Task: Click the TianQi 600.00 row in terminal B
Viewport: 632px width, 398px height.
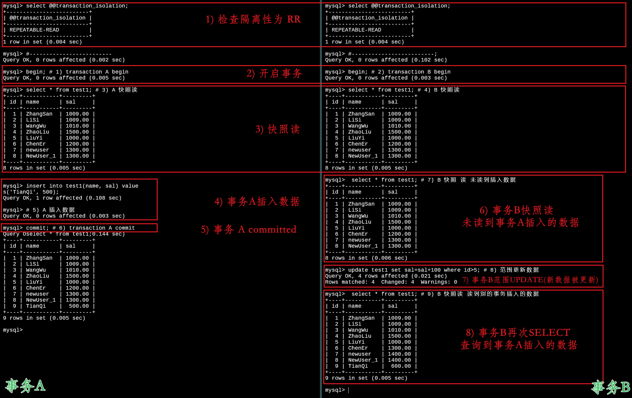Action: pyautogui.click(x=371, y=366)
